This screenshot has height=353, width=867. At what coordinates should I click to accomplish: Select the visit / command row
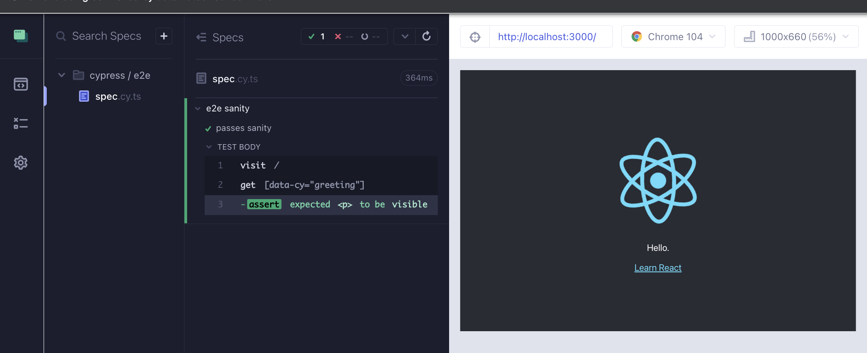click(x=321, y=166)
